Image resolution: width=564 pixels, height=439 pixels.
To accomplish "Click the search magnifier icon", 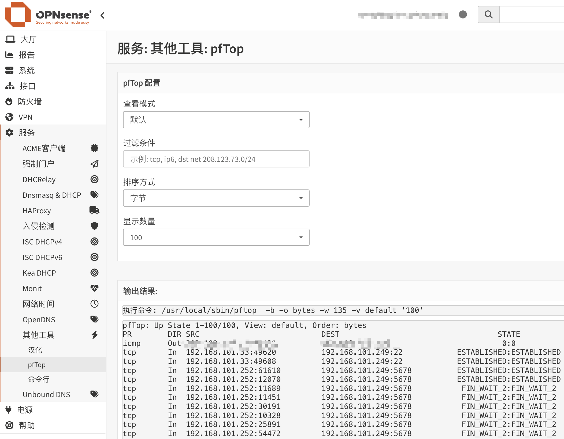I will tap(488, 14).
